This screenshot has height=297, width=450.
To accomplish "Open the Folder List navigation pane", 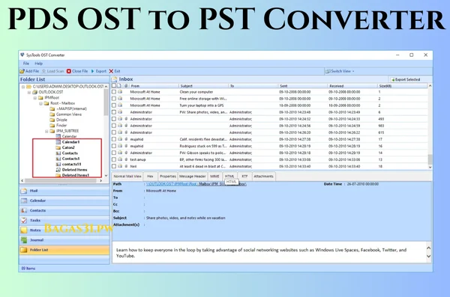I will pyautogui.click(x=64, y=250).
